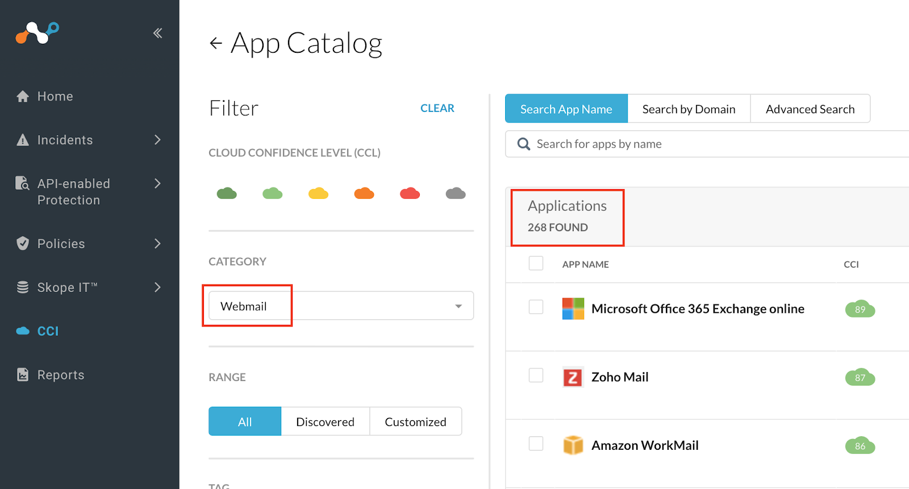Open the Zoho Mail app entry
Screen dimensions: 909x489
pyautogui.click(x=620, y=377)
